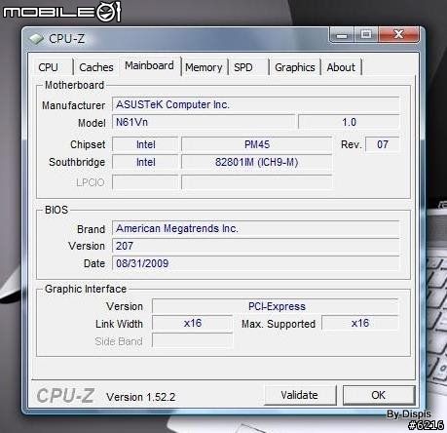Click the Link Width x16 value
Viewport: 447px width, 433px height.
193,323
